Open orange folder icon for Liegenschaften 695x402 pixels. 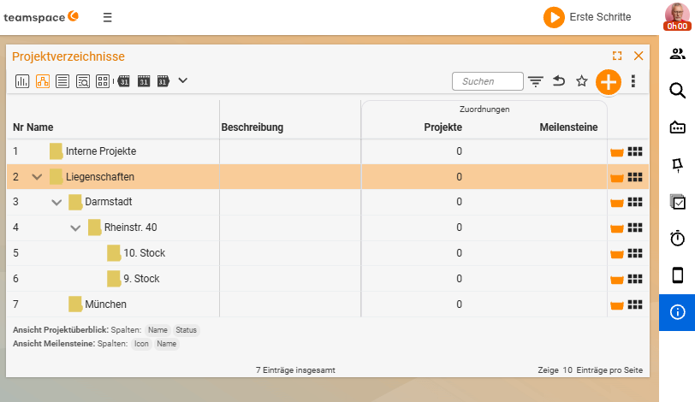[x=616, y=178]
